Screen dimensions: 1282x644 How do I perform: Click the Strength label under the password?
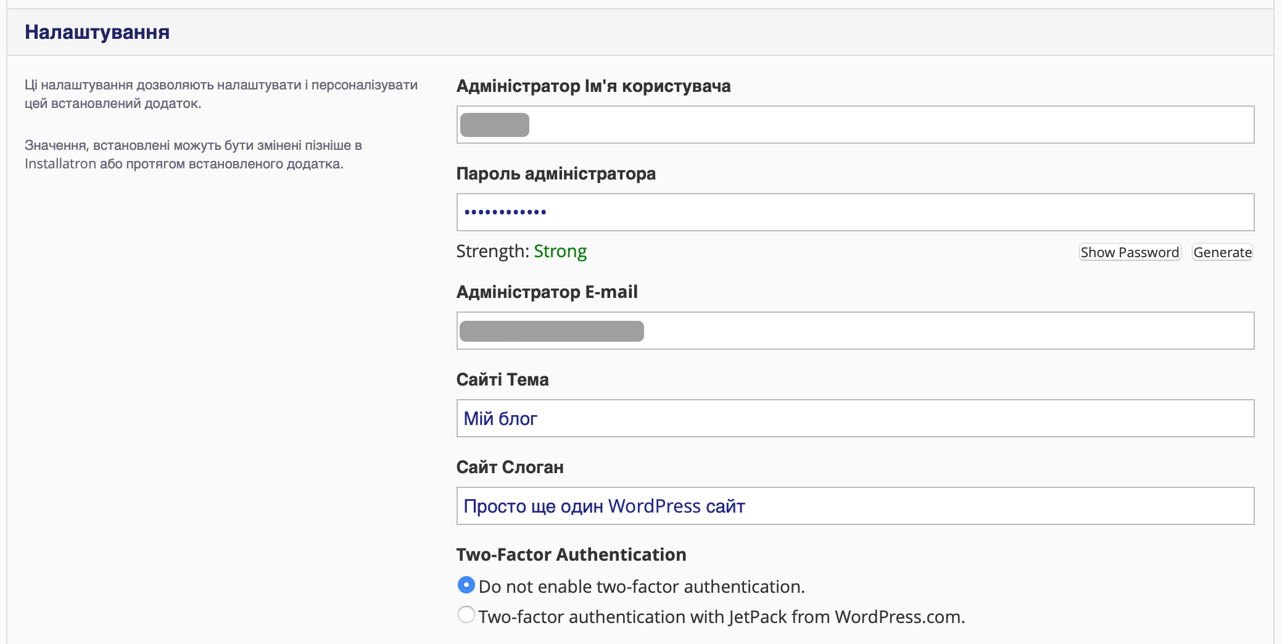pyautogui.click(x=492, y=252)
